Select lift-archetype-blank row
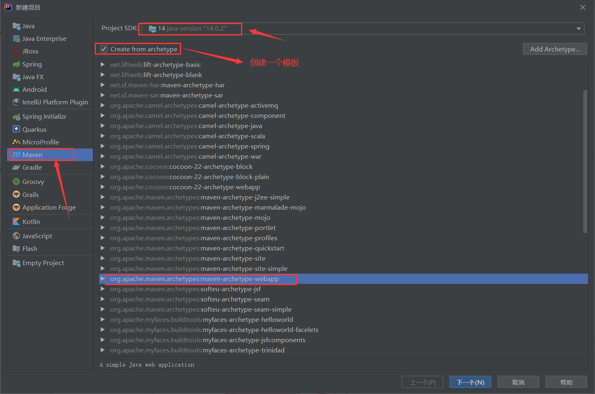This screenshot has height=394, width=595. point(343,75)
